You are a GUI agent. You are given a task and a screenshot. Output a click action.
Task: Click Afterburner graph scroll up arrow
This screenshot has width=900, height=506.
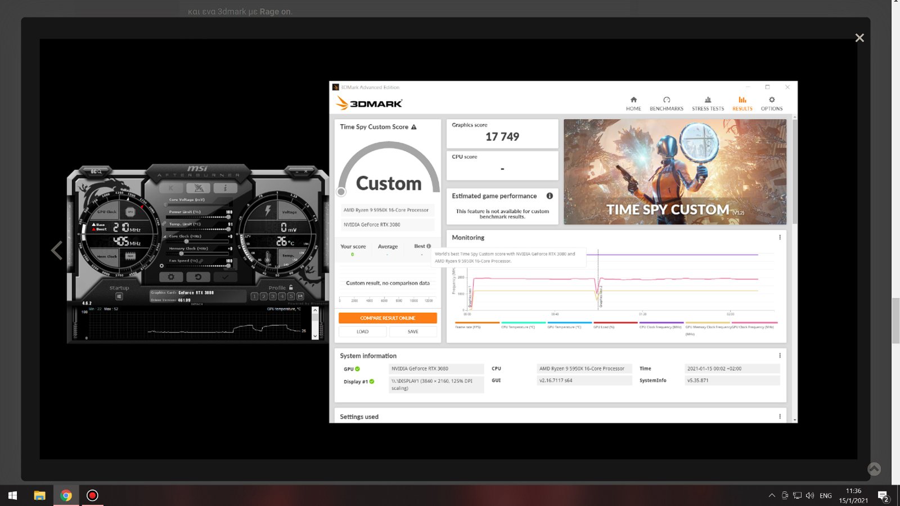[x=315, y=310]
